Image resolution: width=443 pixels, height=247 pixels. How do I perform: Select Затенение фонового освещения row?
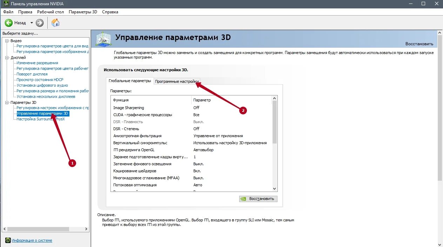[191, 164]
